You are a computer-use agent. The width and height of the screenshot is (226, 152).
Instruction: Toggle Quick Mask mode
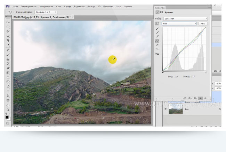point(8,123)
